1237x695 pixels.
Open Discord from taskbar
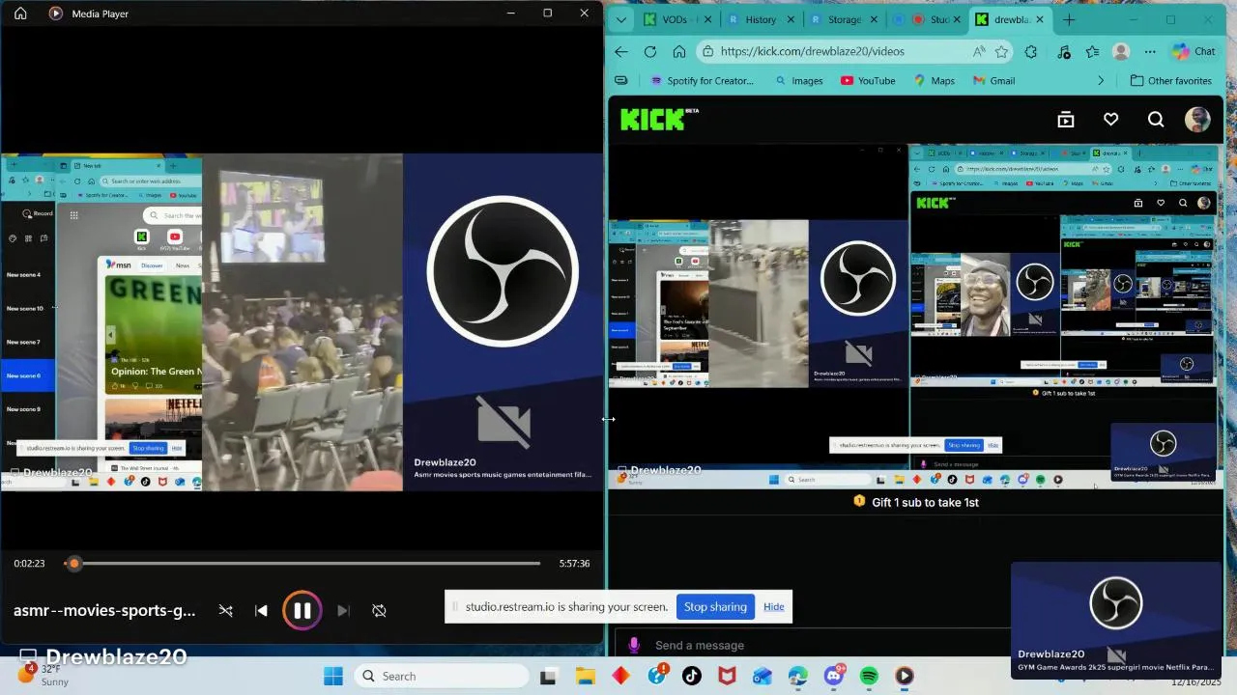coord(833,676)
